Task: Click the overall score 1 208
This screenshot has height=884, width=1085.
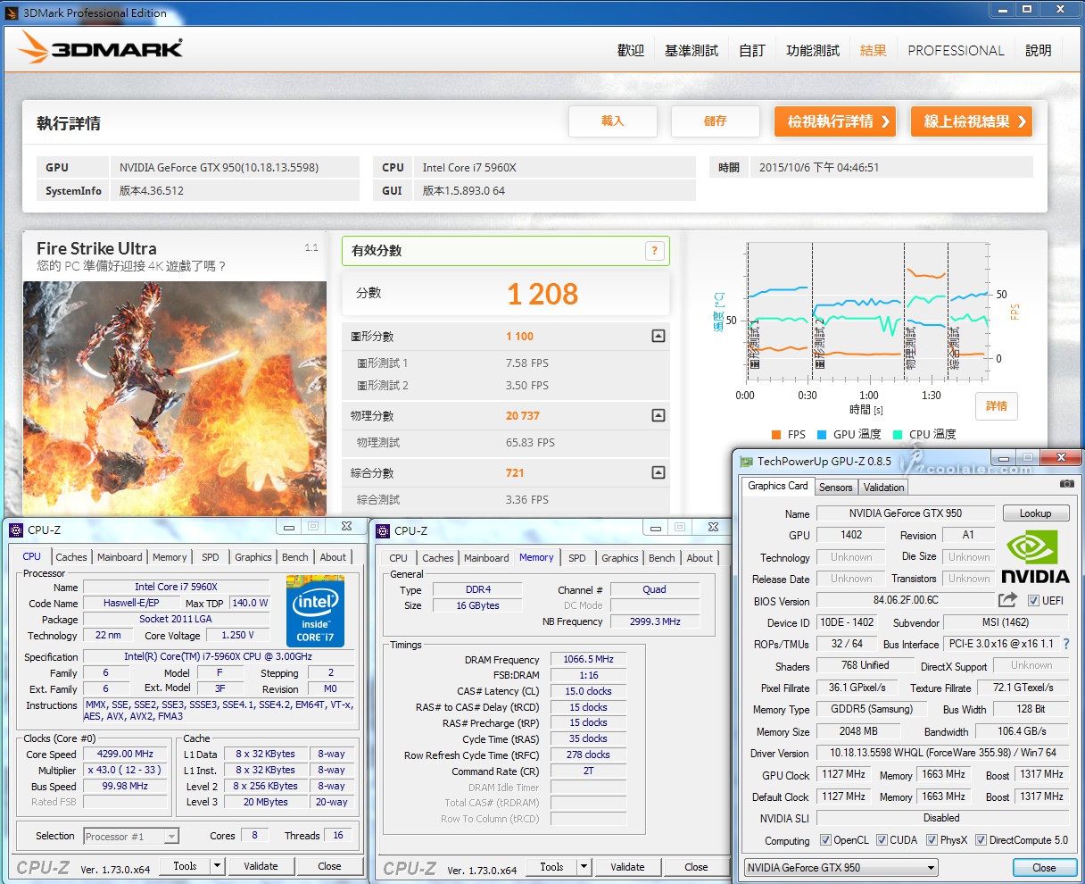Action: (x=542, y=294)
